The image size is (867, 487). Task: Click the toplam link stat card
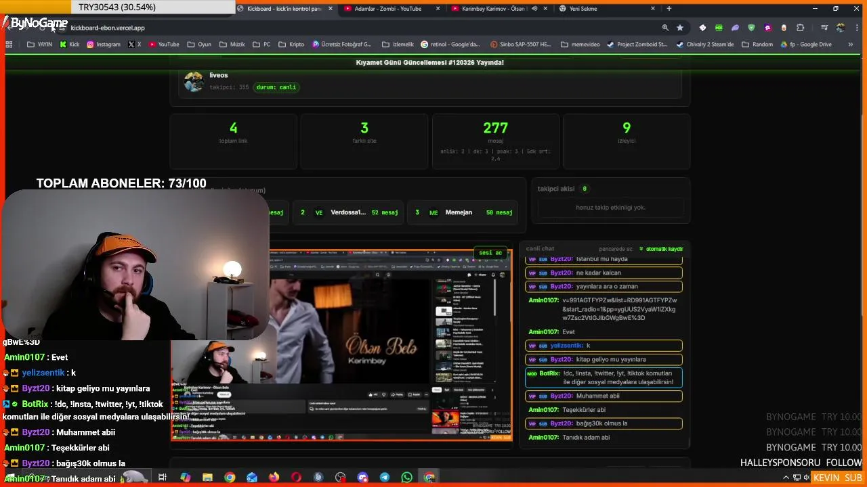[233, 141]
